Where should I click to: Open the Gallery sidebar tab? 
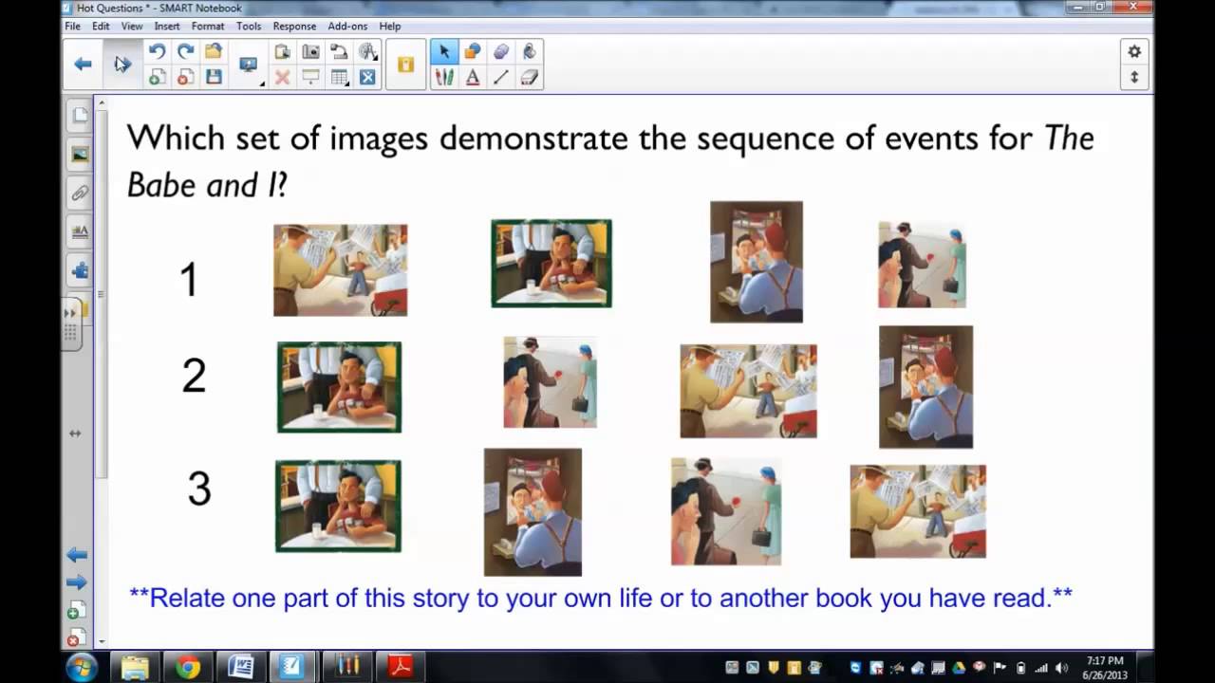pyautogui.click(x=80, y=155)
